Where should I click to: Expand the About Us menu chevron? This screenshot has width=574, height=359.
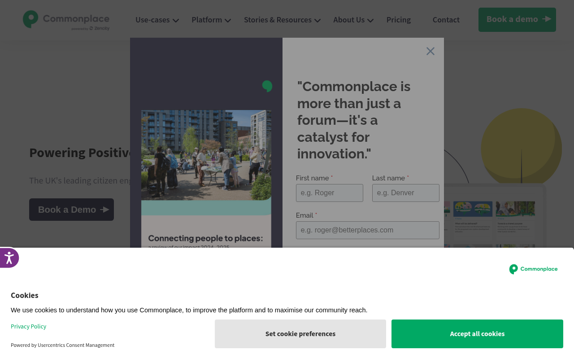coord(370,20)
